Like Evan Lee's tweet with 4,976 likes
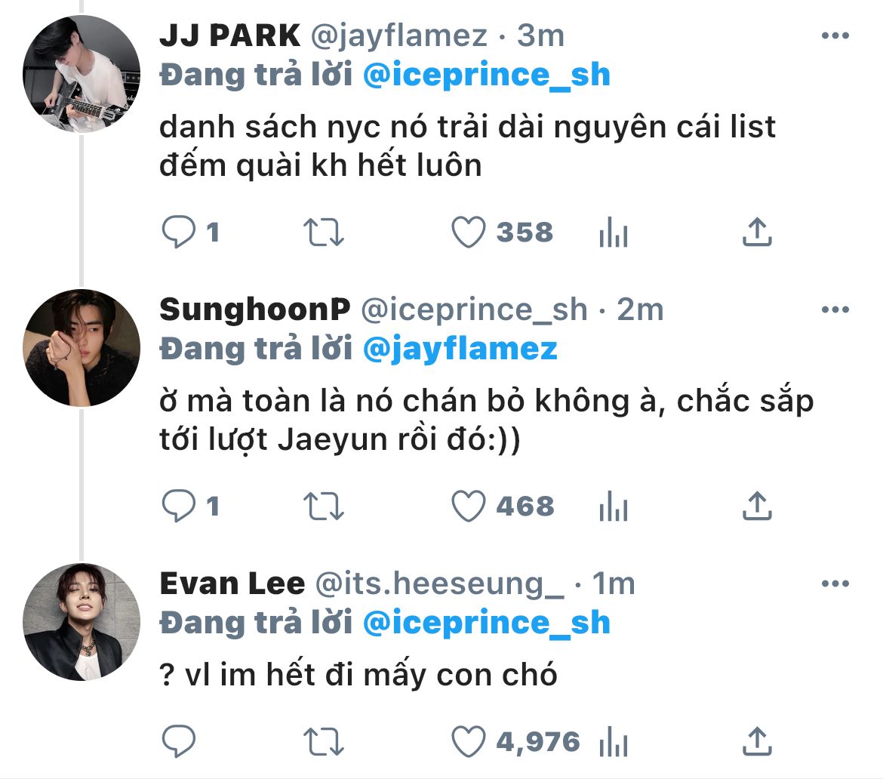This screenshot has height=779, width=883. pyautogui.click(x=468, y=741)
